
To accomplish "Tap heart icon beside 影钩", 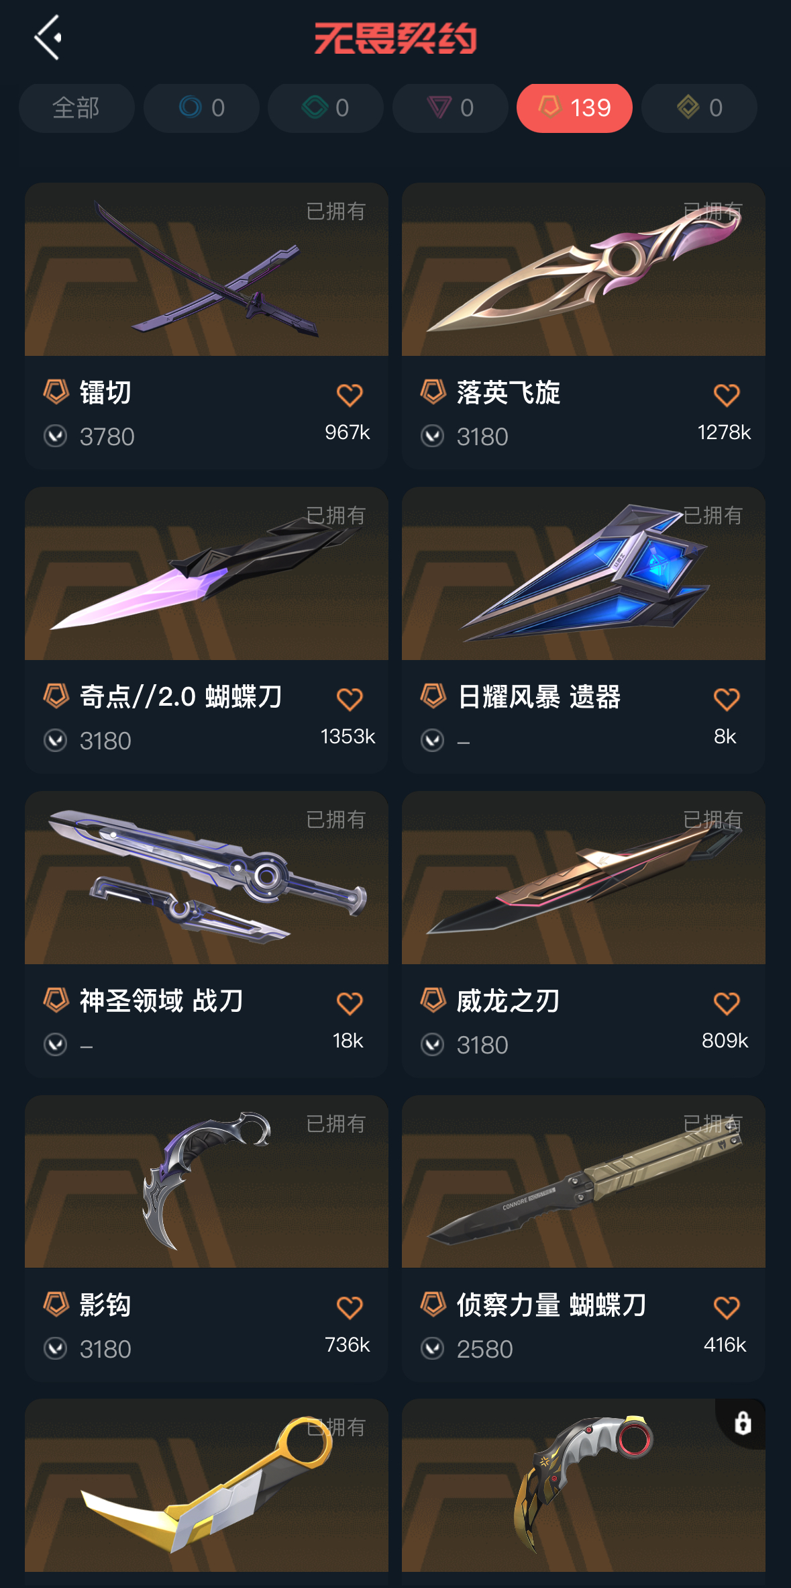I will [x=350, y=1307].
